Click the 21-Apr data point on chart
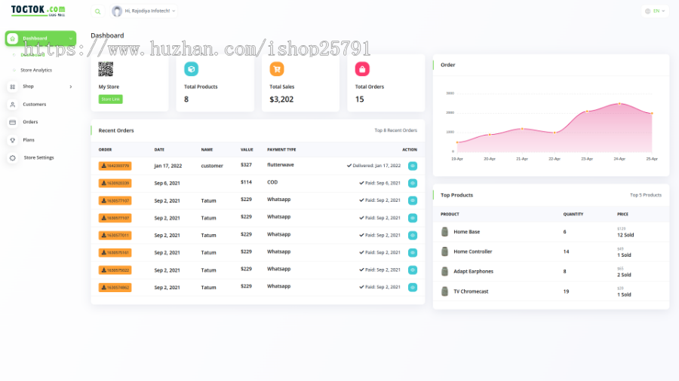 522,129
